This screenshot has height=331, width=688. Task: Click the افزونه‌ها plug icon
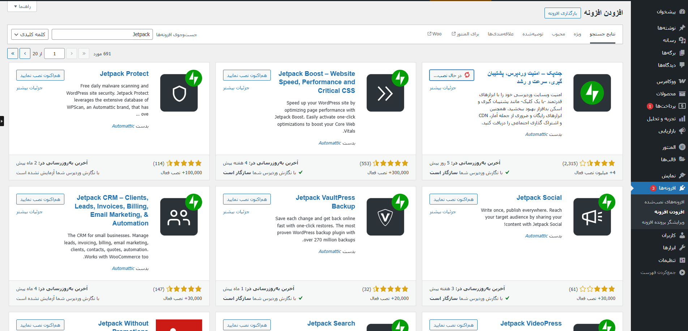[682, 188]
